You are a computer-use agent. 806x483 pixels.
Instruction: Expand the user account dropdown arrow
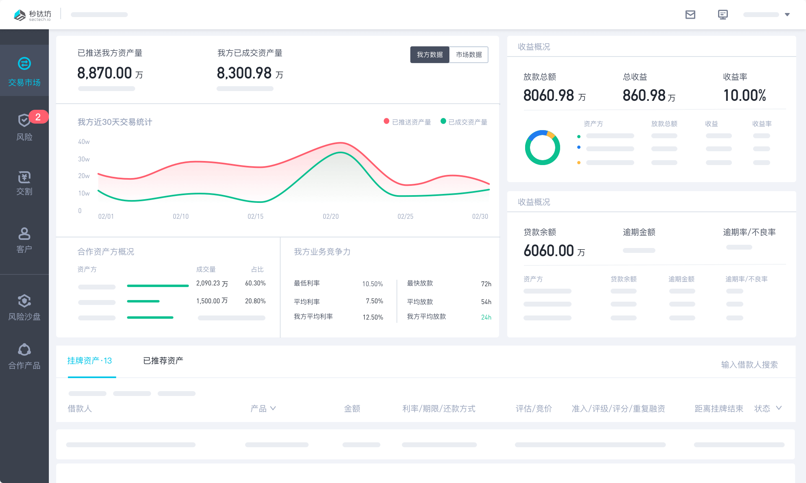787,15
